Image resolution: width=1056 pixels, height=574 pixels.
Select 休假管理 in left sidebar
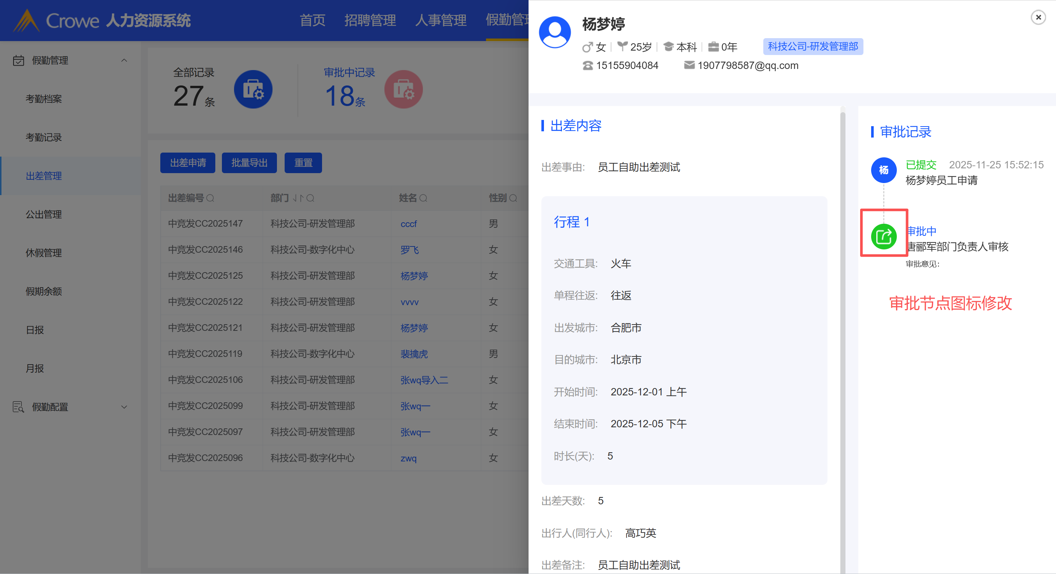click(x=44, y=253)
